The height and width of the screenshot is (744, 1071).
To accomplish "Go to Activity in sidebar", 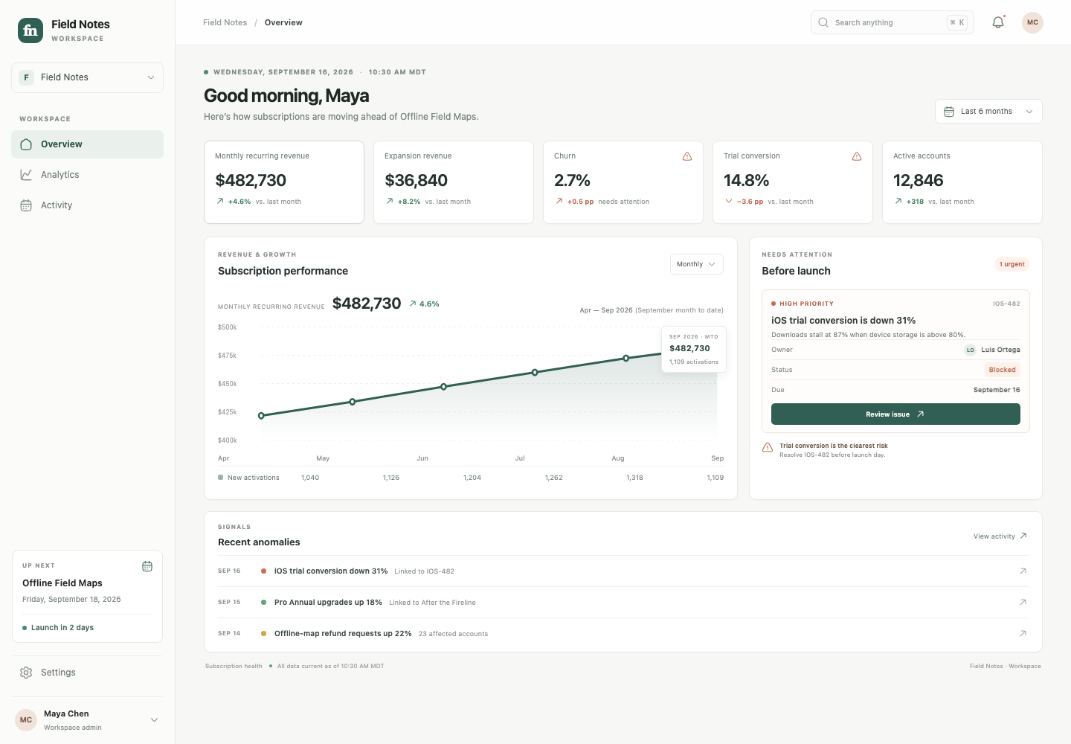I will click(87, 205).
